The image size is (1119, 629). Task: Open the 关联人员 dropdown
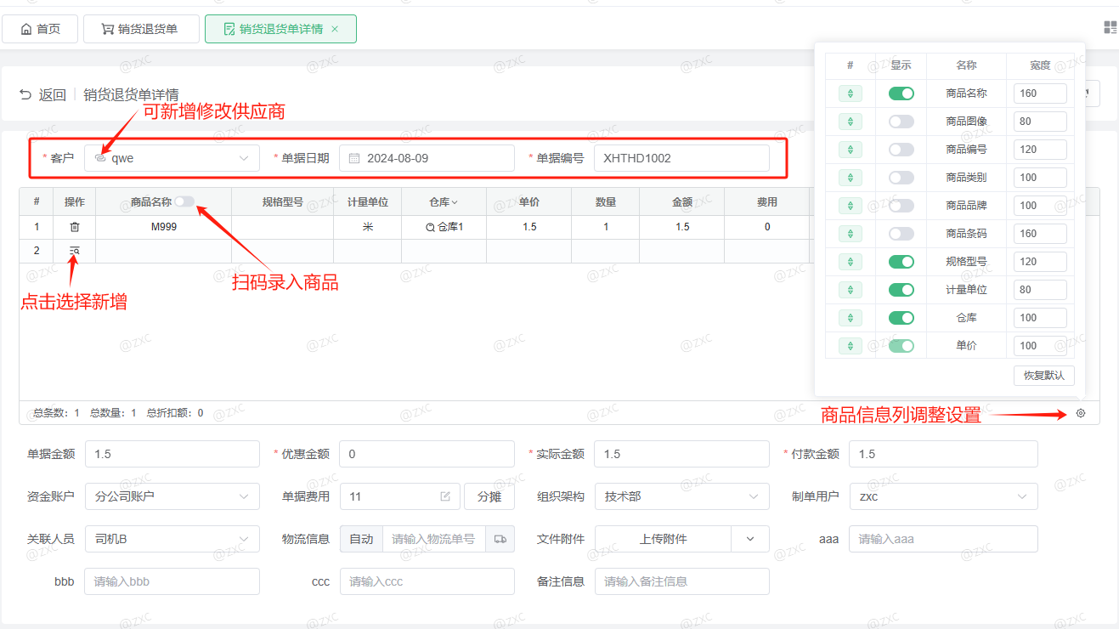point(172,539)
